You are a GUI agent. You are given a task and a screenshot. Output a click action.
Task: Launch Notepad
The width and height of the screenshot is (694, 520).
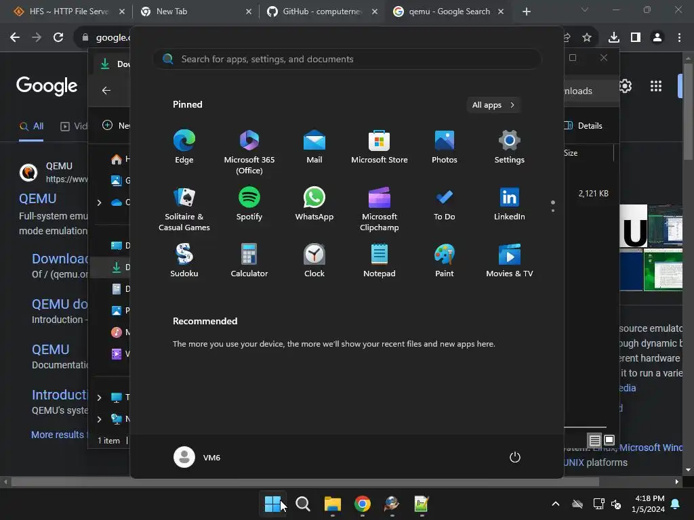[380, 261]
